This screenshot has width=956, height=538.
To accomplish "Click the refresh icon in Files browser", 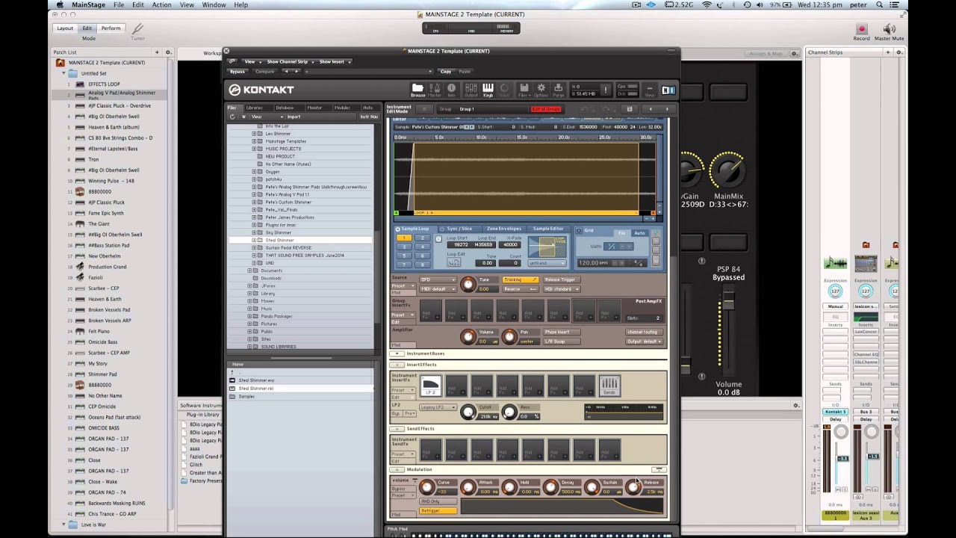I will [232, 117].
